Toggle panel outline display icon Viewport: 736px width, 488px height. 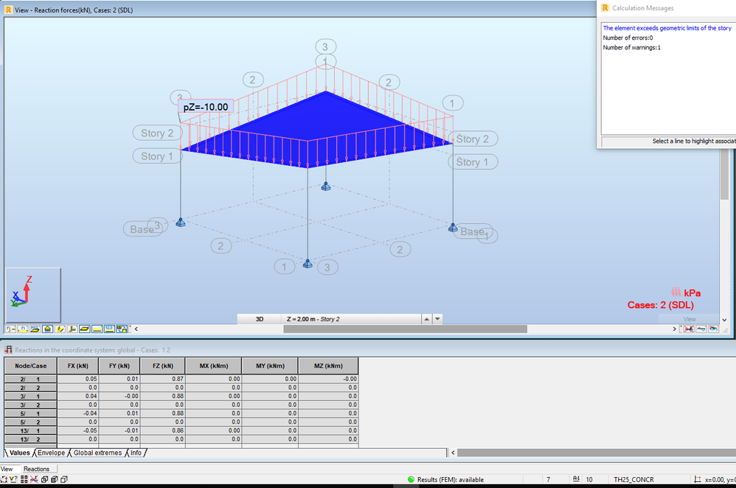click(85, 329)
